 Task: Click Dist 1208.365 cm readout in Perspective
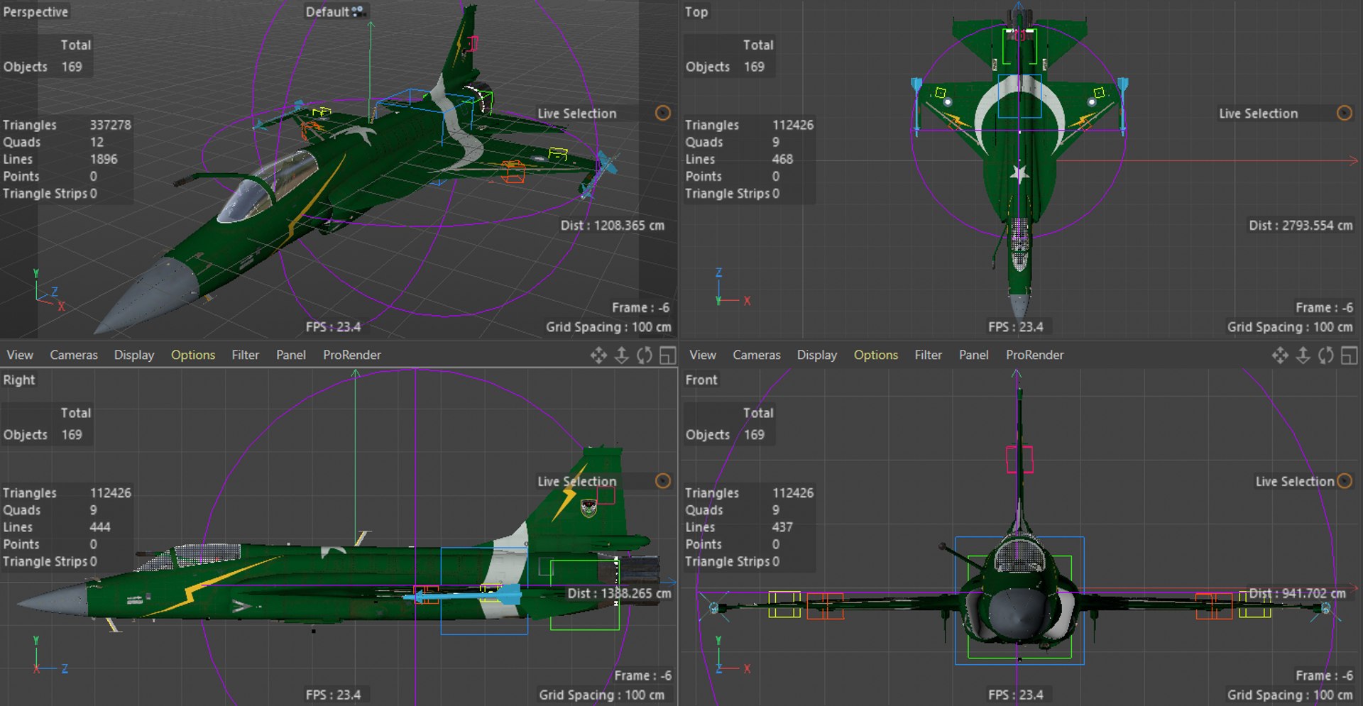click(x=613, y=226)
